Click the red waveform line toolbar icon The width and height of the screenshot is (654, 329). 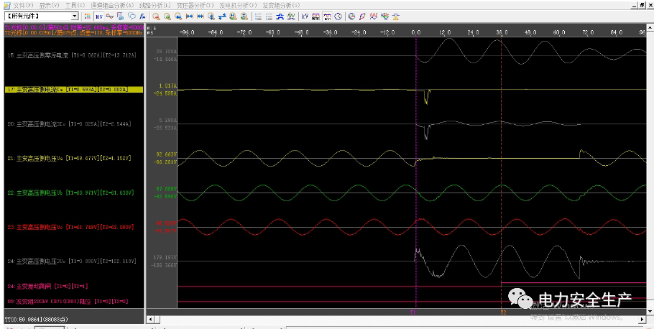tap(110, 17)
